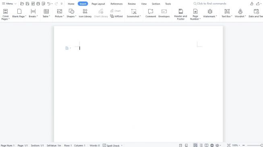Viewport: 263px width, 147px height.
Task: Click the Chart button
Action: 116,11
